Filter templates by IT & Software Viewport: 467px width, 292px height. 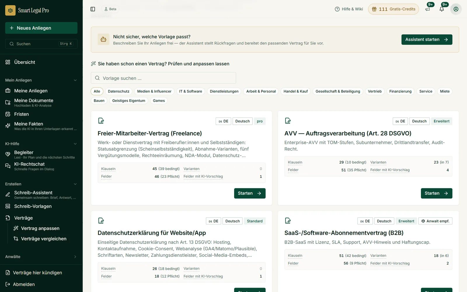(191, 91)
